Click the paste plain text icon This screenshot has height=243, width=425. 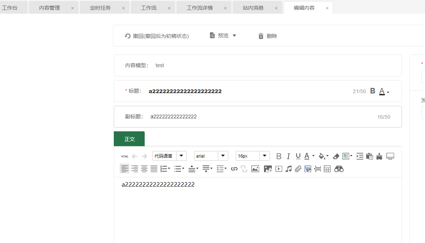[x=370, y=156]
